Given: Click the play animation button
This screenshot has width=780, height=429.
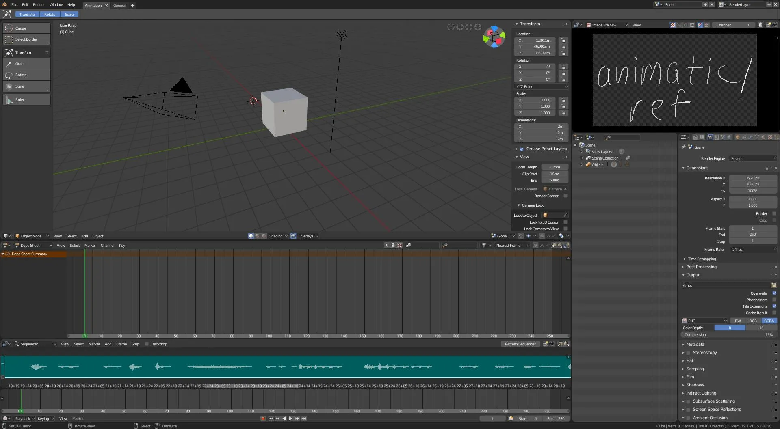Looking at the screenshot, I should tap(290, 418).
